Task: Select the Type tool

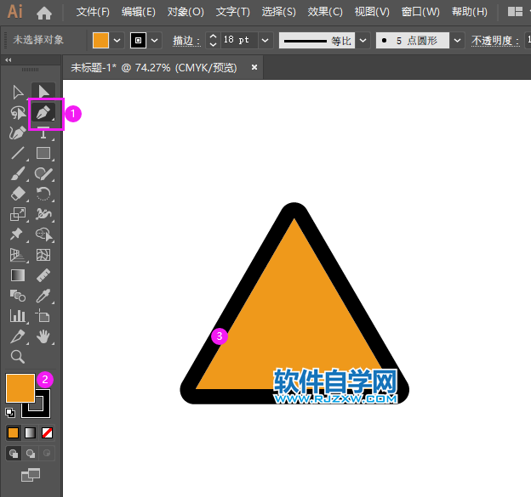Action: (x=43, y=133)
